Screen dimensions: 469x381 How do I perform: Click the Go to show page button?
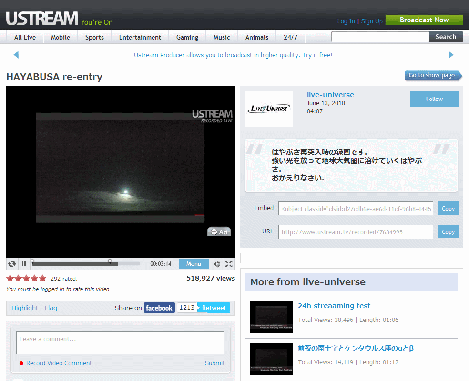pos(433,75)
